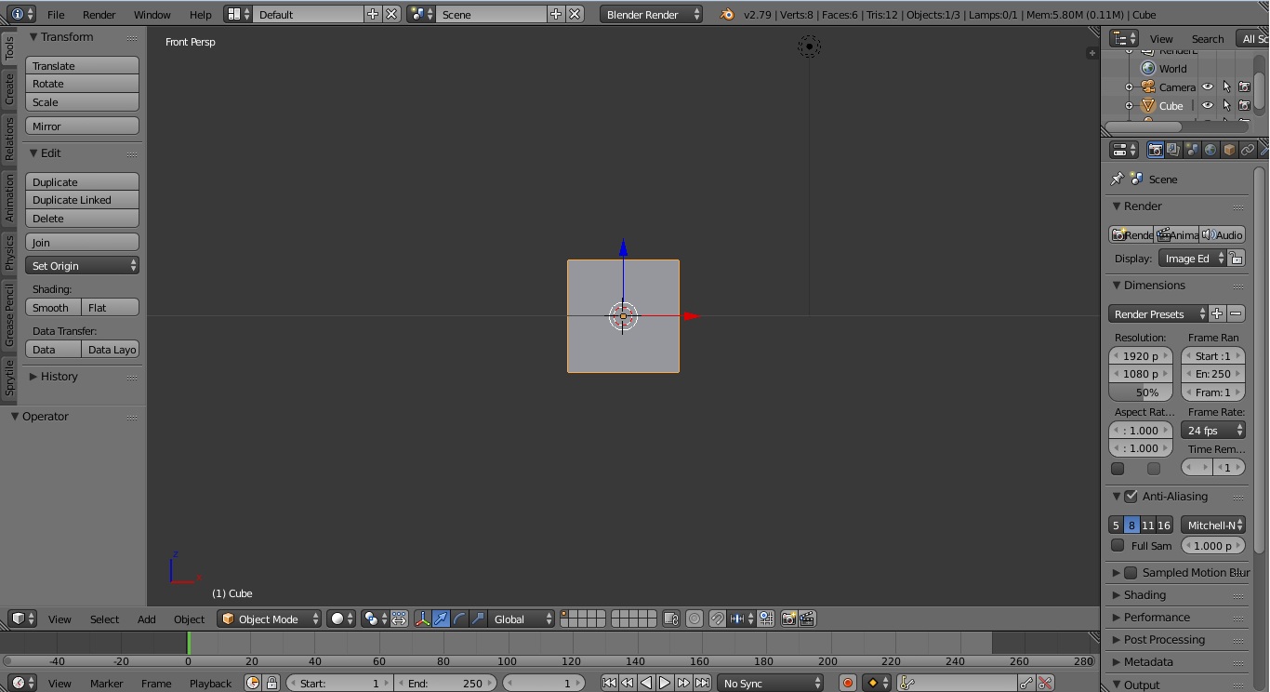Viewport: 1270px width, 692px height.
Task: Jump to the last frame of the timeline
Action: [x=702, y=683]
